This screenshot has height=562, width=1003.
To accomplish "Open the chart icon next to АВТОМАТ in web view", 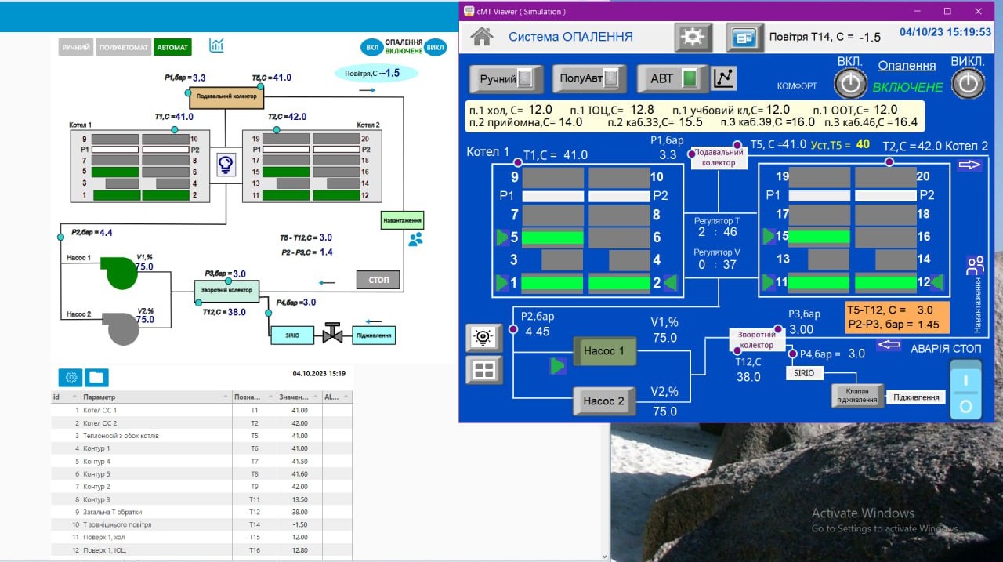I will coord(216,45).
